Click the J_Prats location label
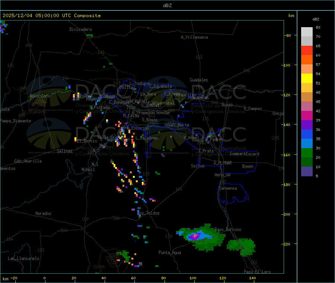This screenshot has width=335, height=283. pos(206,151)
